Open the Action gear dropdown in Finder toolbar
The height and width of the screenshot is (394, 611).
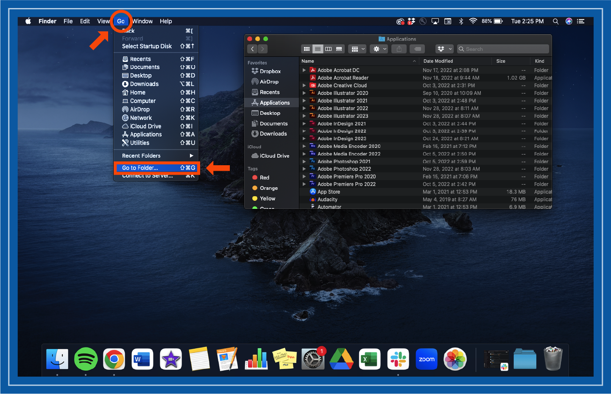point(379,49)
